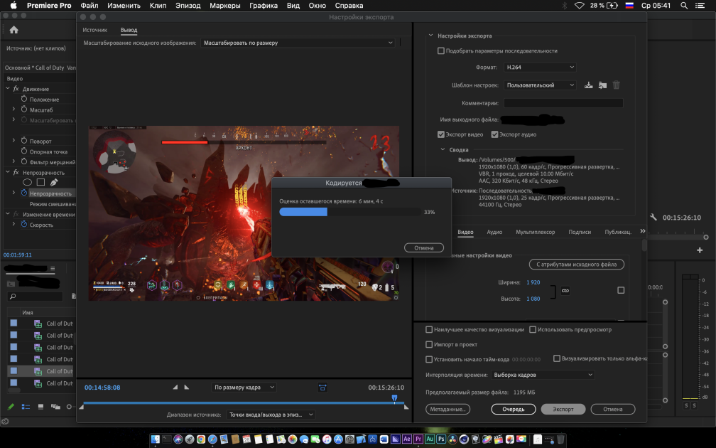Collapse the Сводка section

click(x=443, y=149)
